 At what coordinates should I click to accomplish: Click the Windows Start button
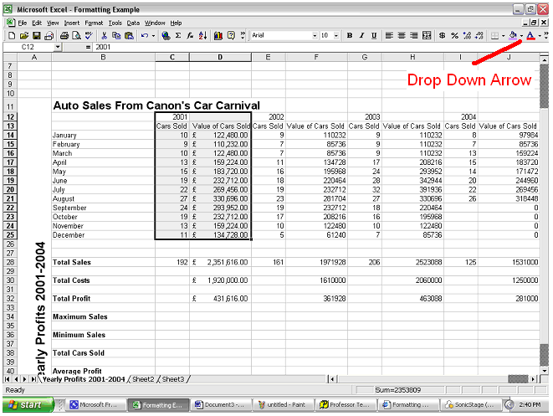click(x=27, y=405)
